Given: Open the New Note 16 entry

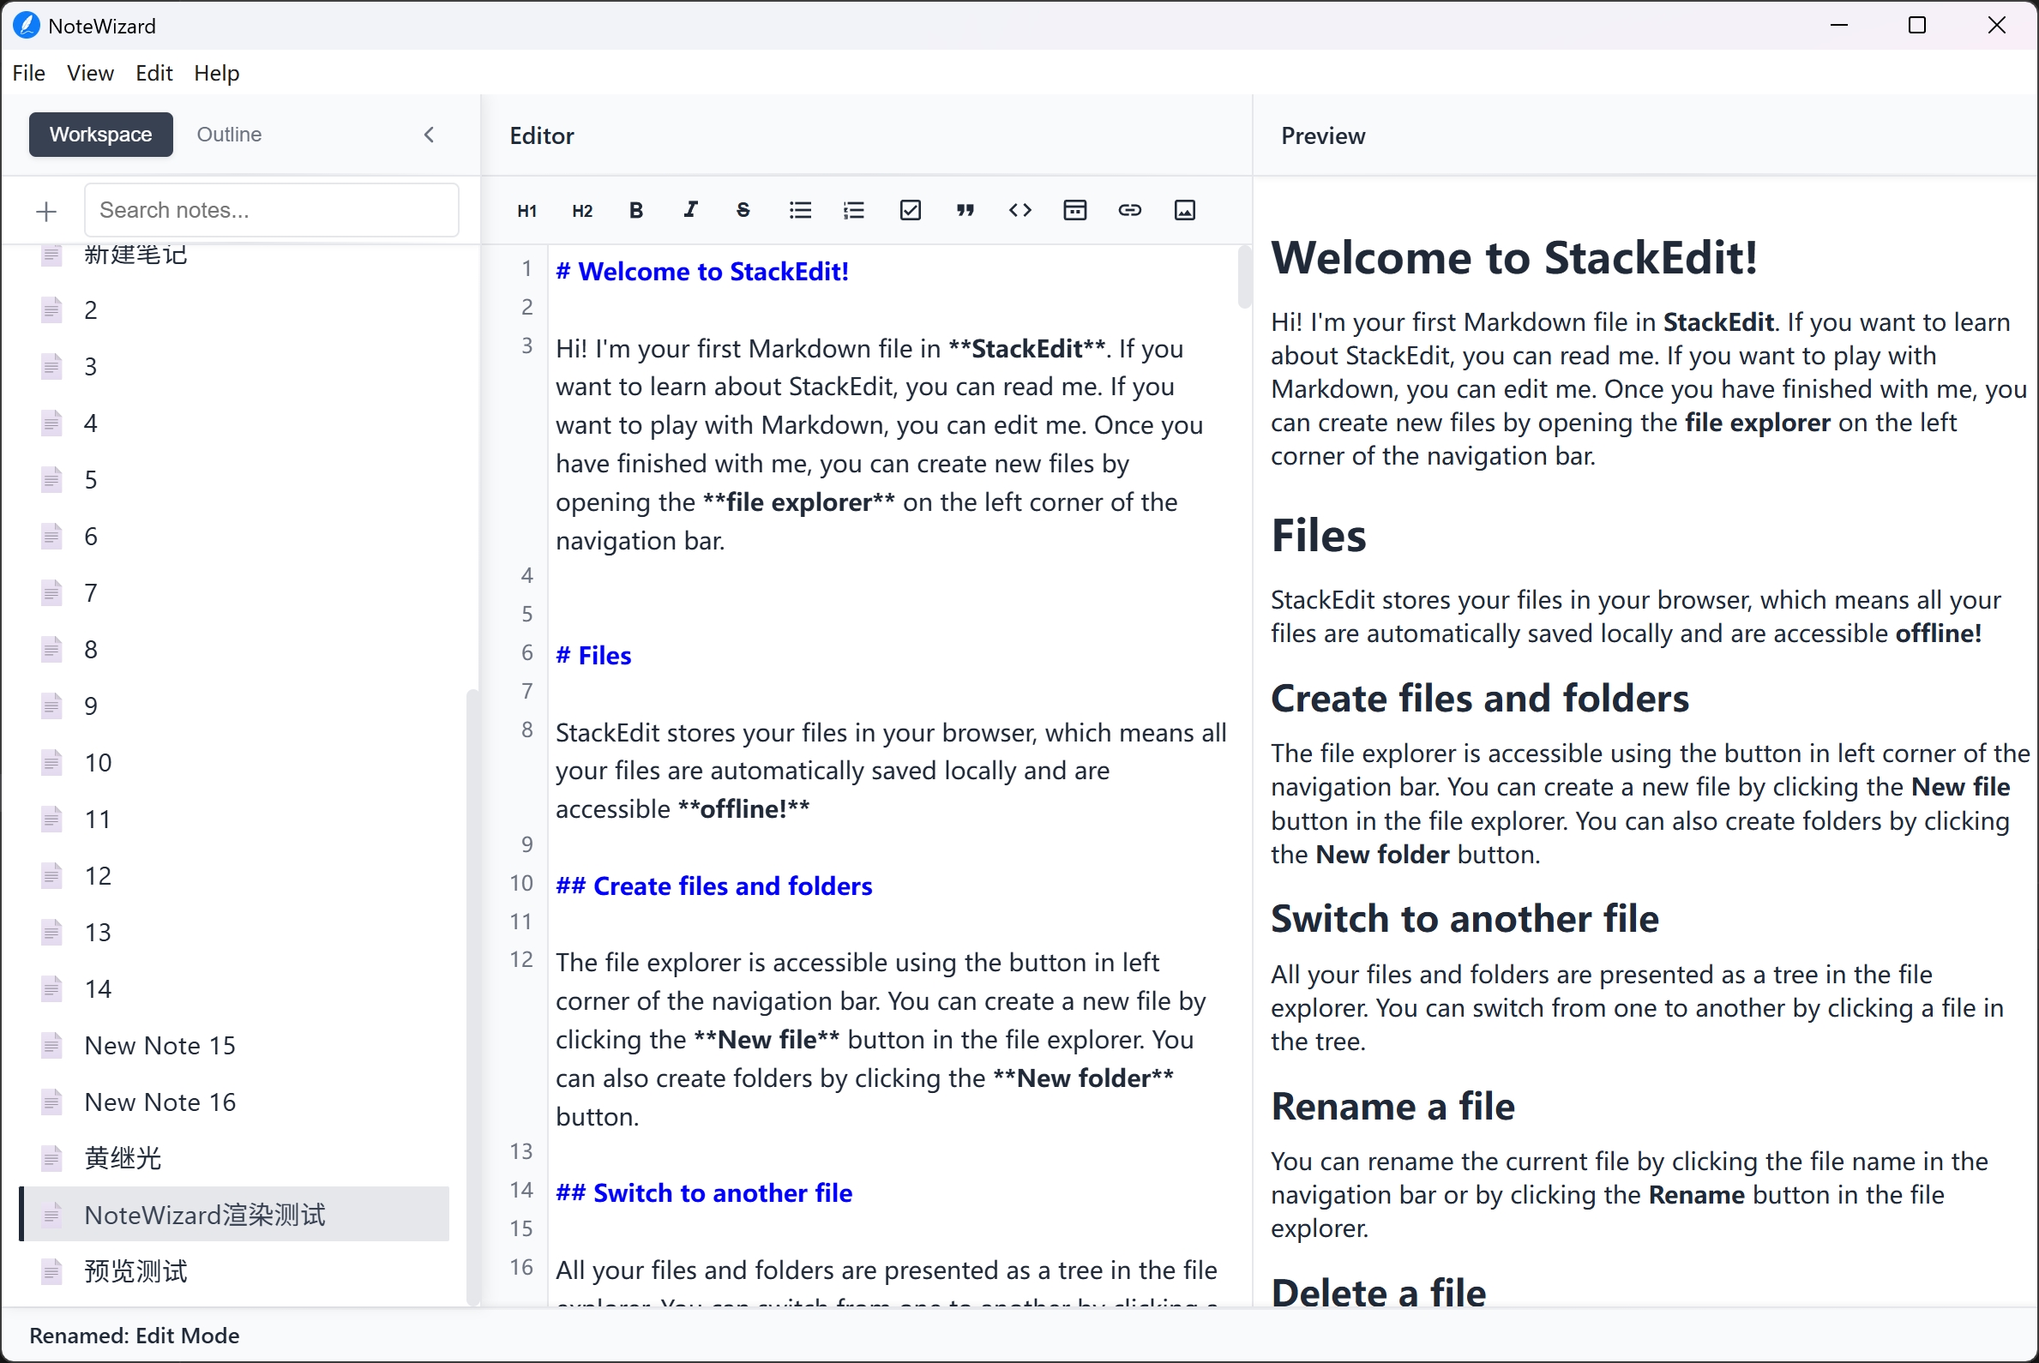Looking at the screenshot, I should (235, 1102).
